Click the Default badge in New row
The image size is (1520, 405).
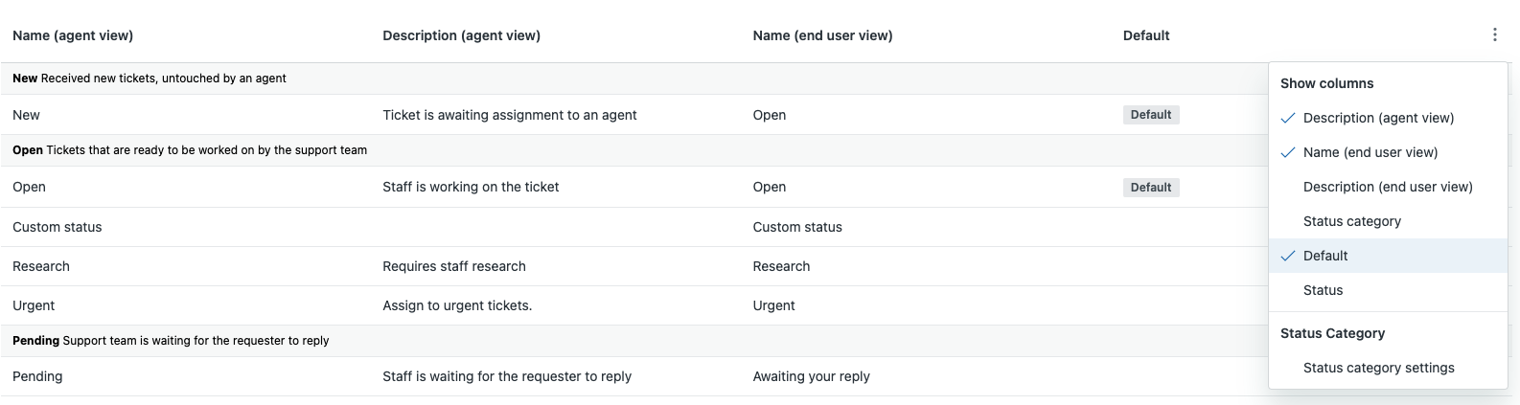pyautogui.click(x=1150, y=115)
